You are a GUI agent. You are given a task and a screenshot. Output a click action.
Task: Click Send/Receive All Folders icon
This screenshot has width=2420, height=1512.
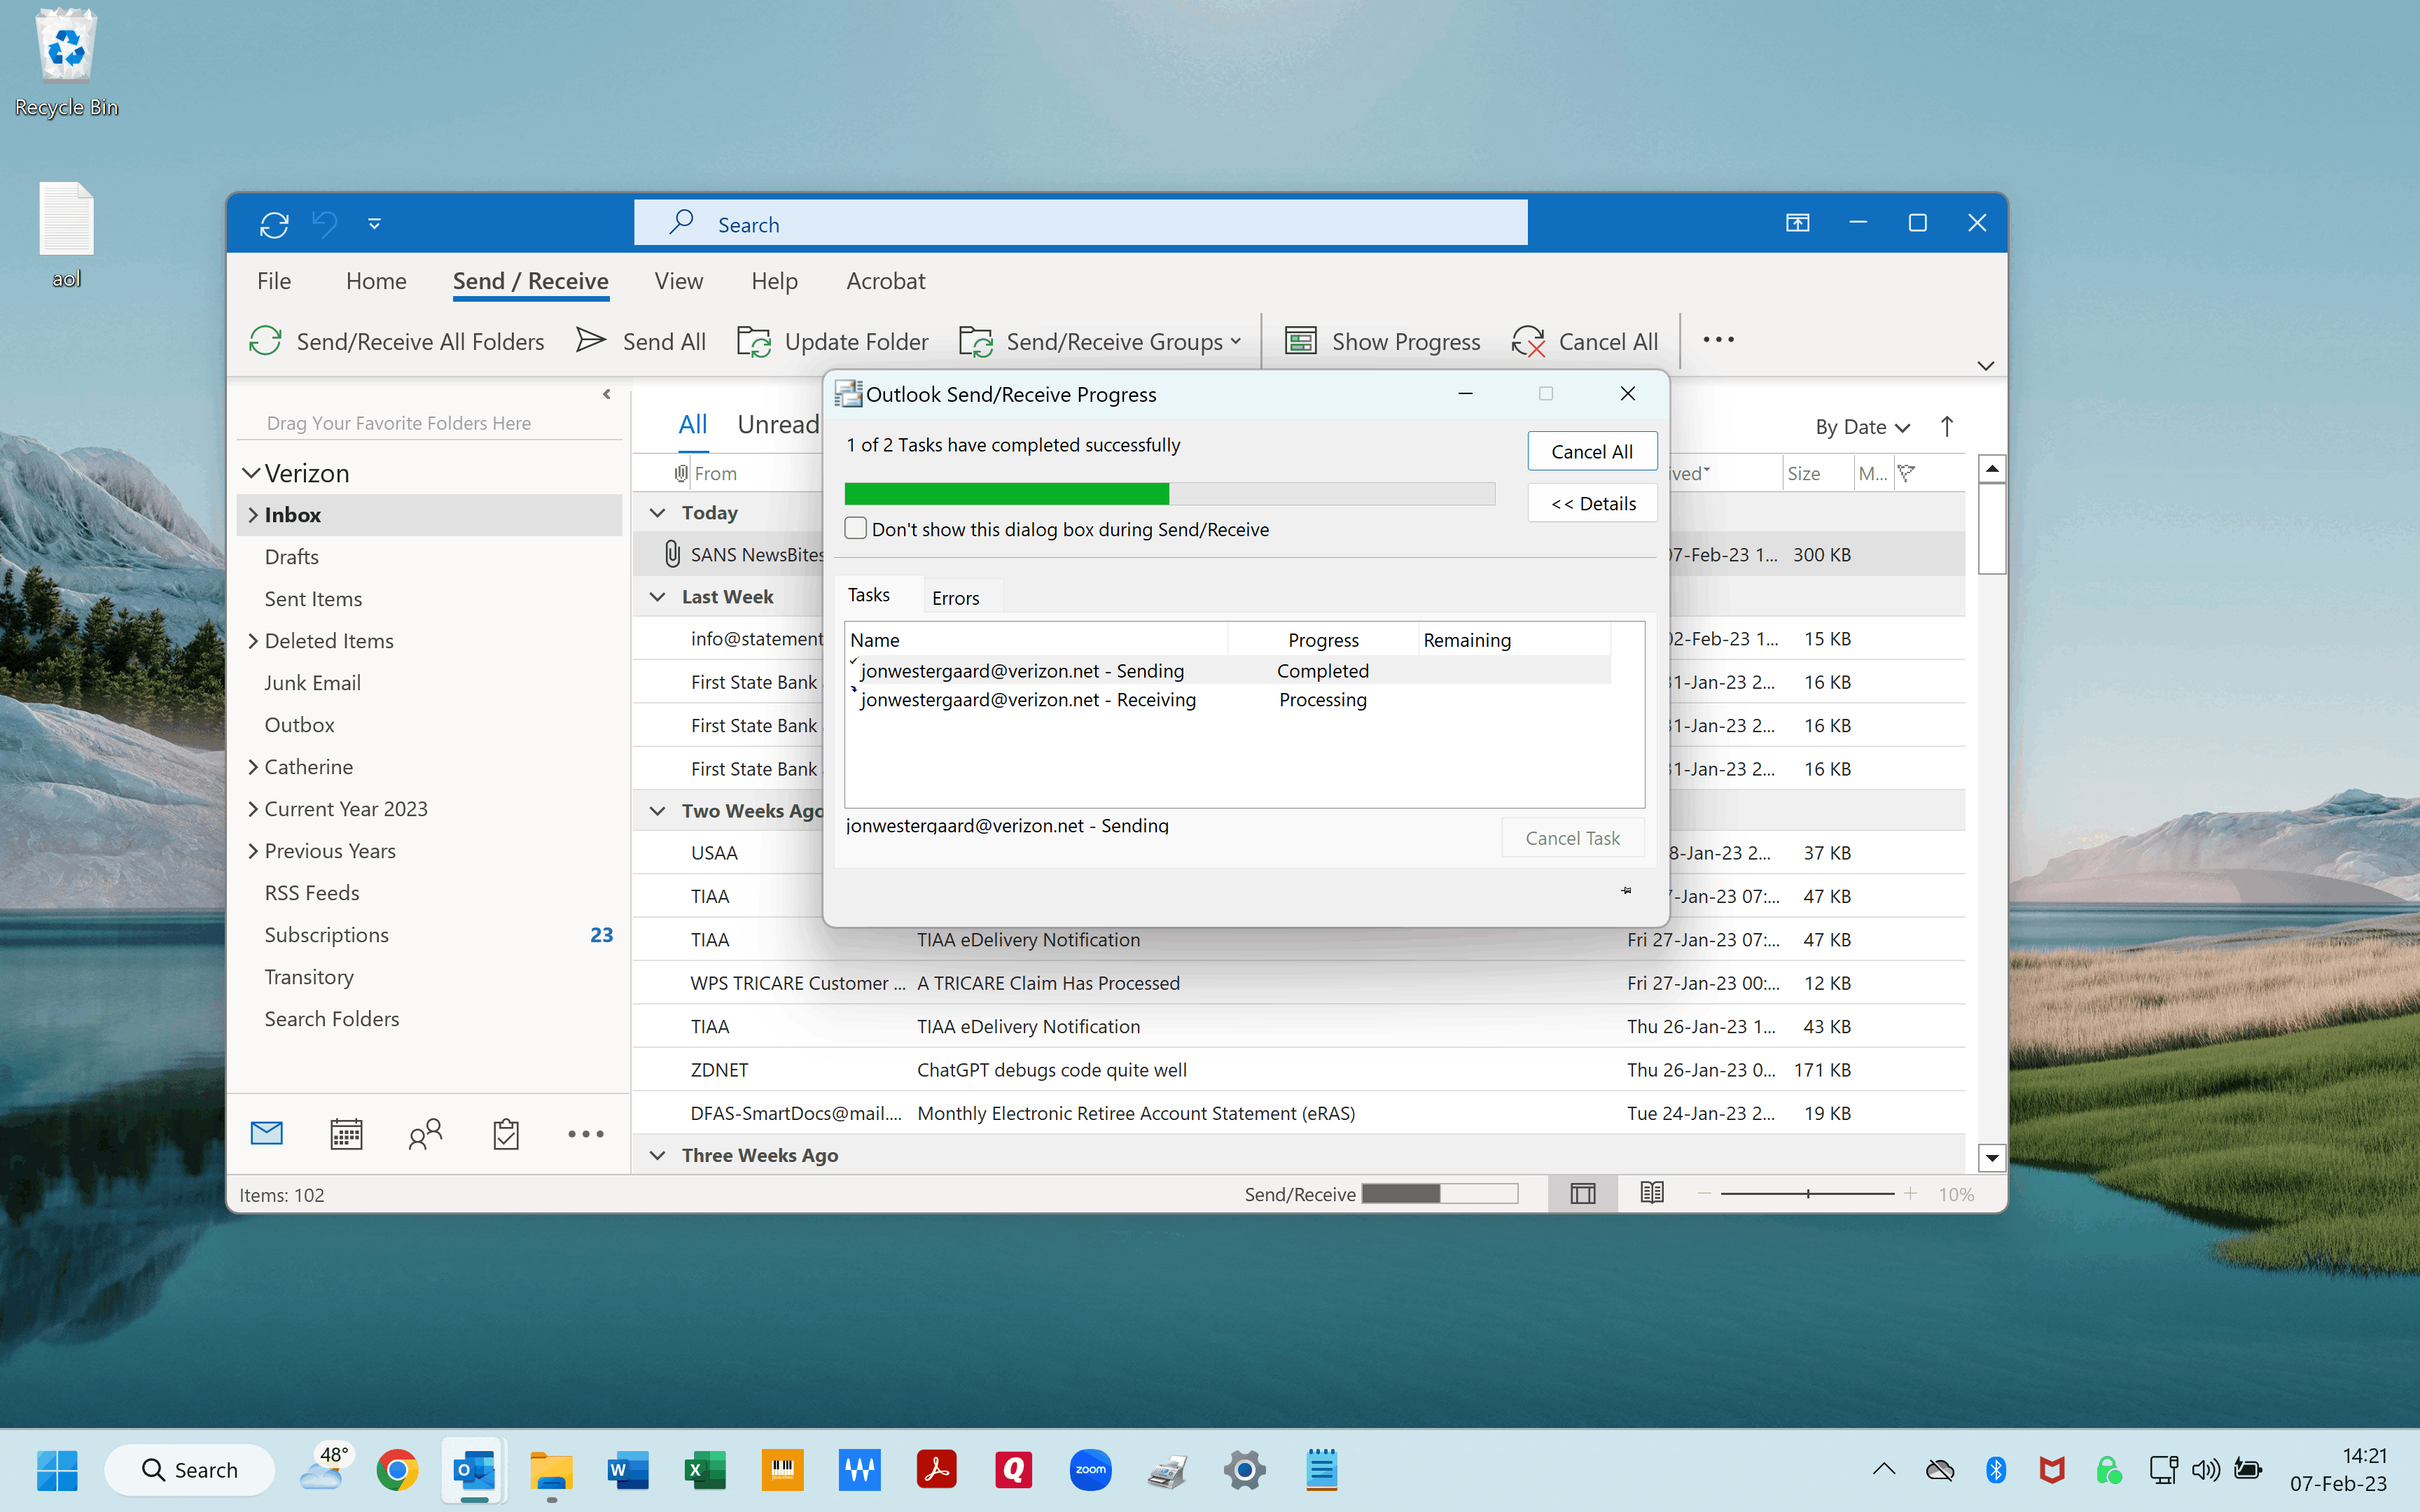click(265, 341)
